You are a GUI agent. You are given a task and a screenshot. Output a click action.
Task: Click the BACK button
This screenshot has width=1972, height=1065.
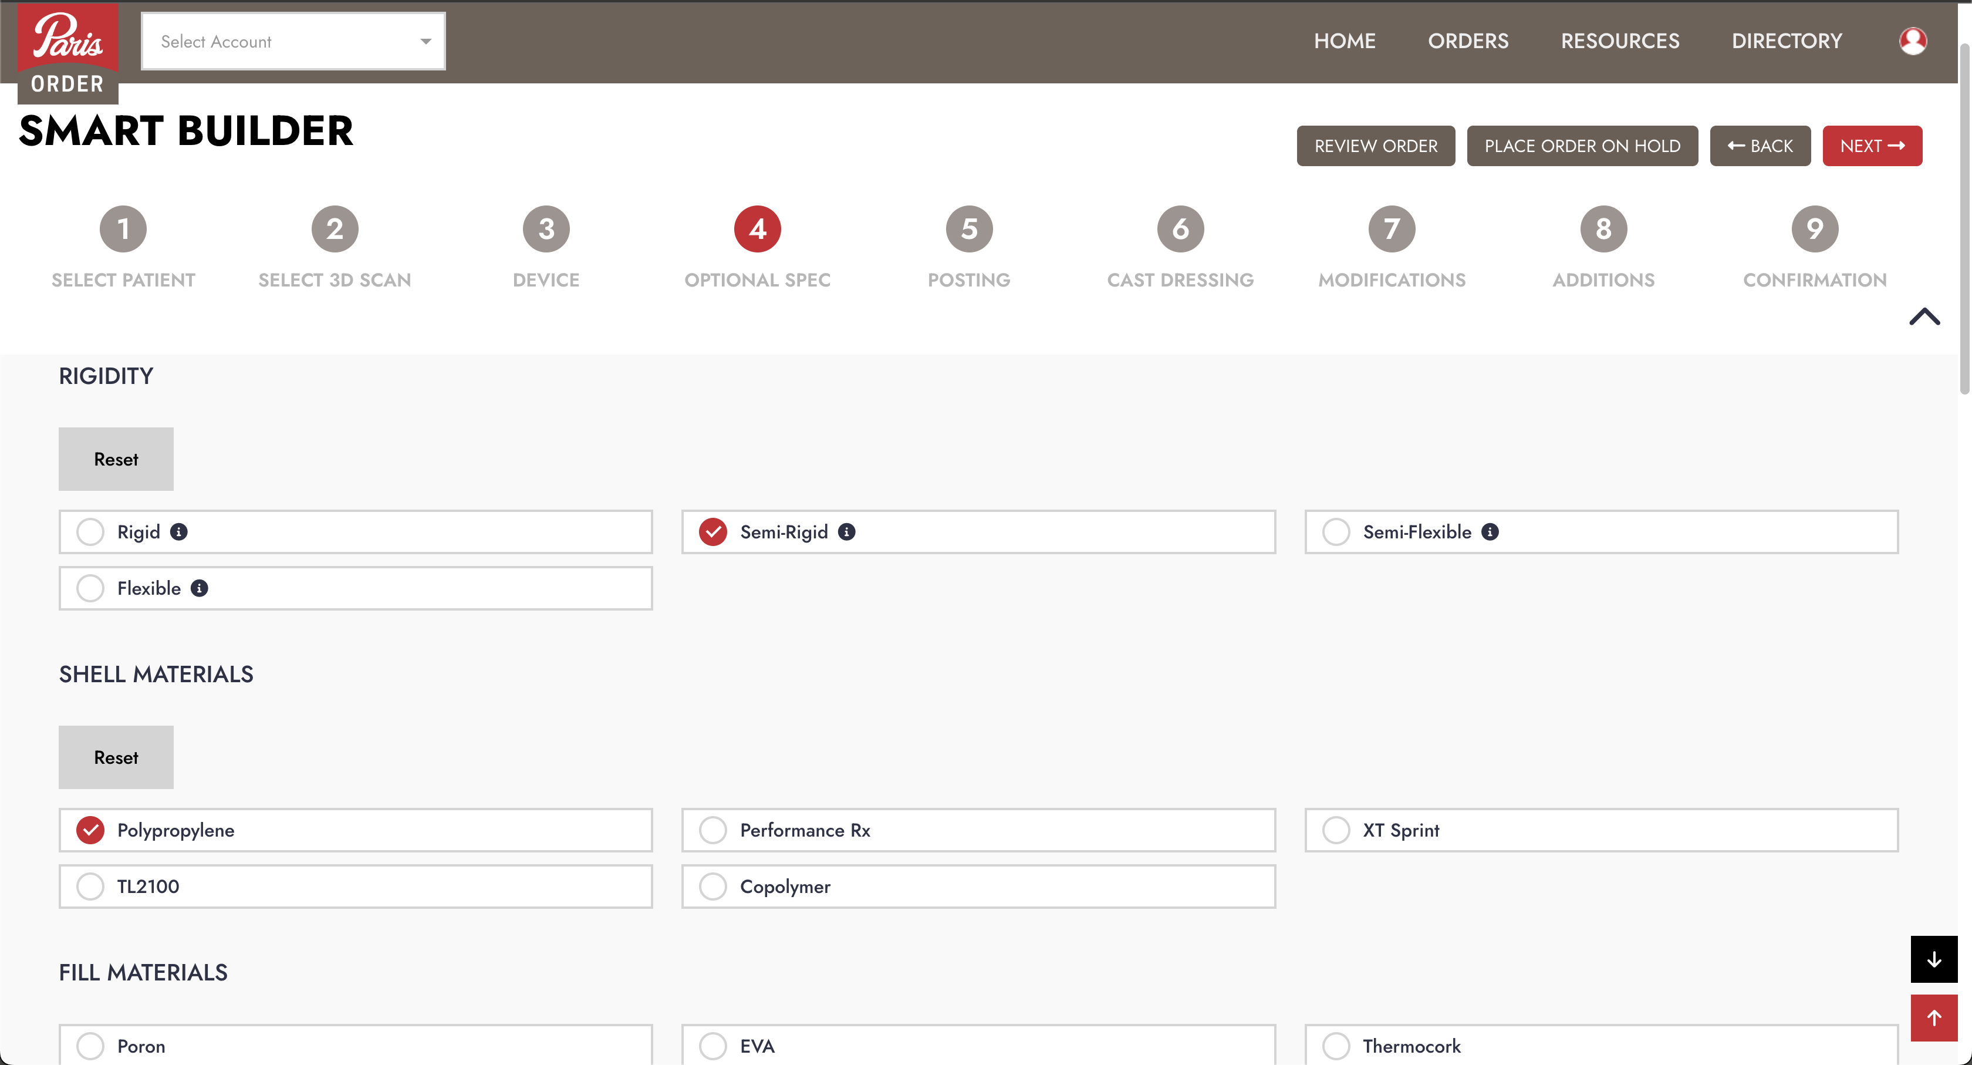[x=1760, y=146]
